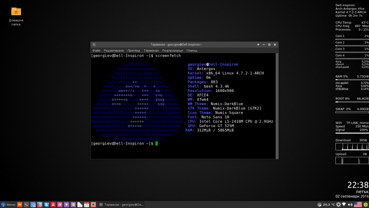This screenshot has width=369, height=208.
Task: Click the Packages: 803 line
Action: (203, 82)
